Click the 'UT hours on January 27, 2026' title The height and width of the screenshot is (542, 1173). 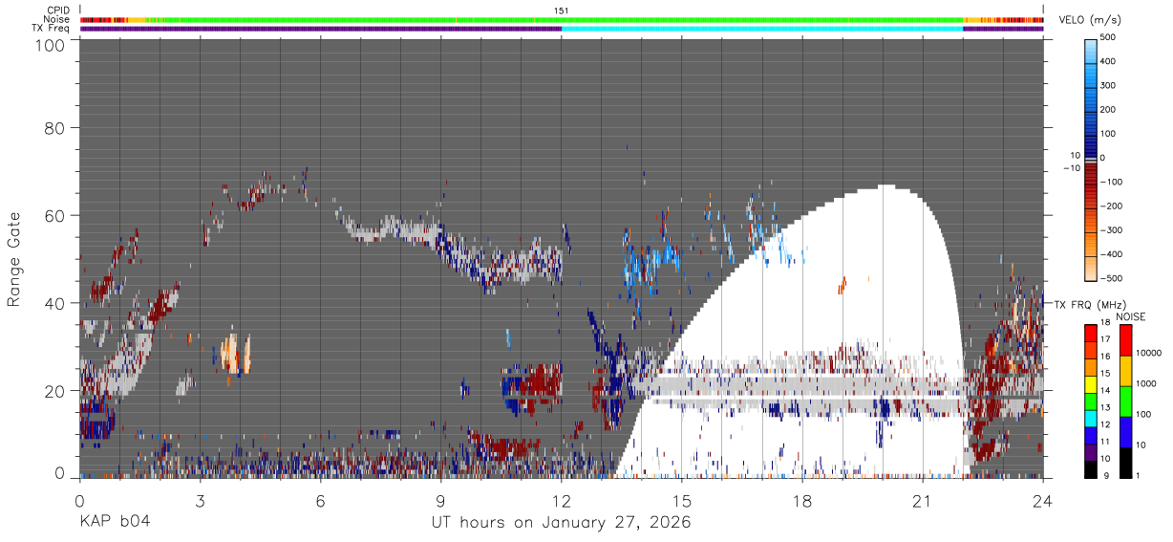click(x=561, y=523)
